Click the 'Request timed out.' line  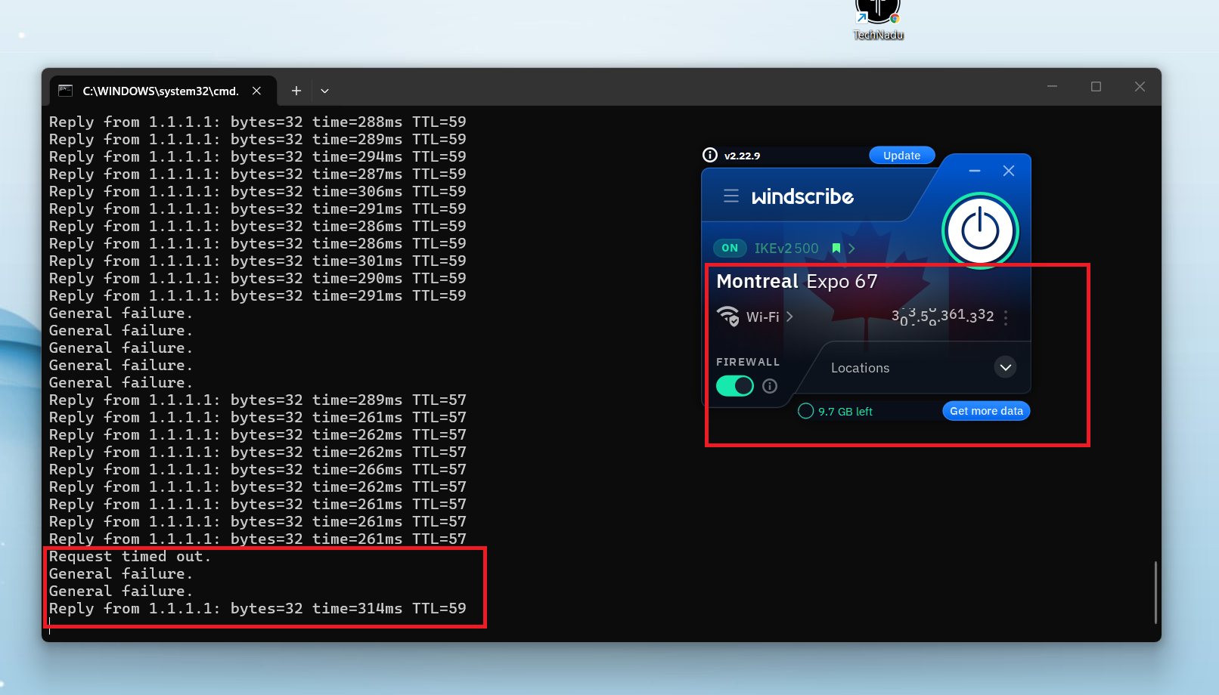[x=130, y=557]
